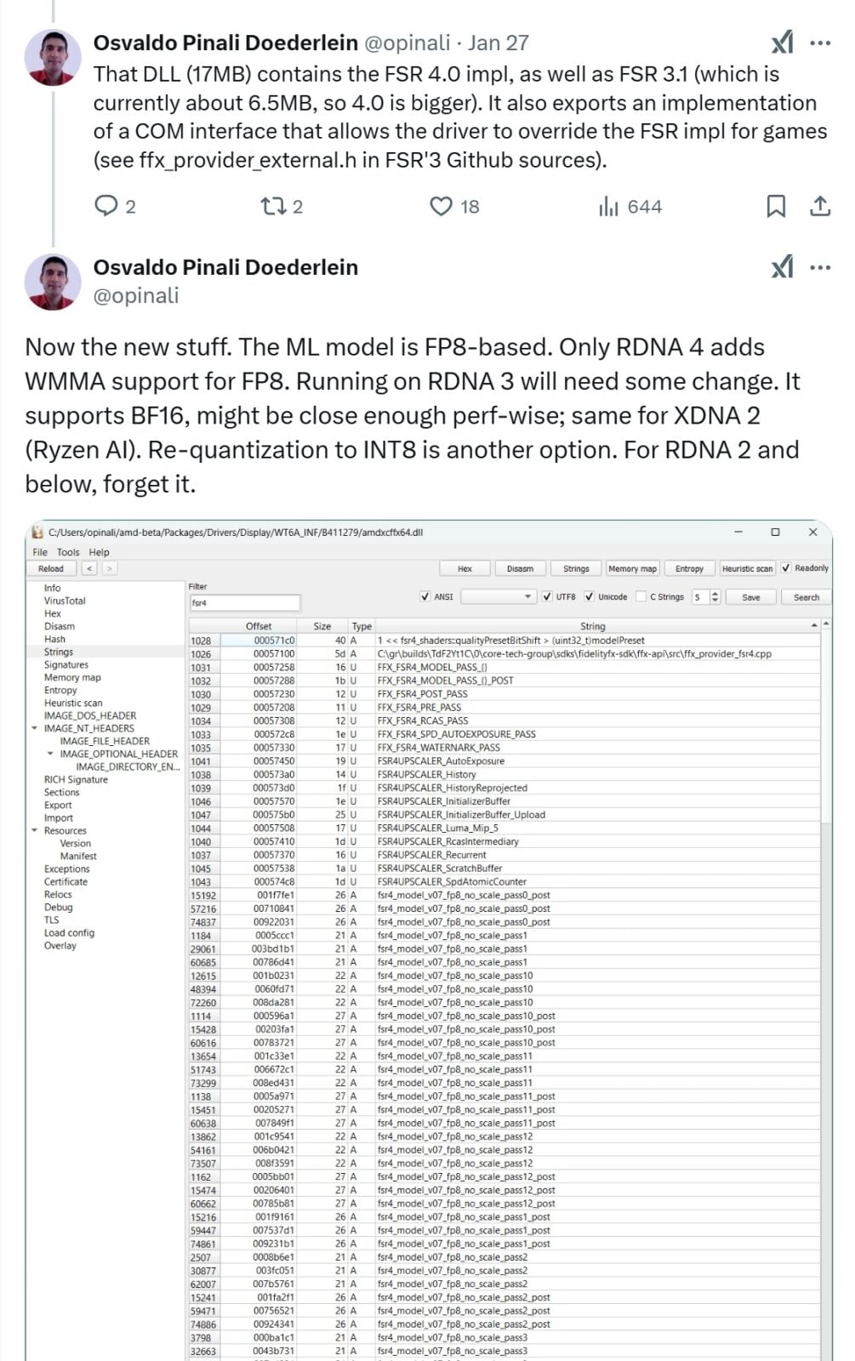The height and width of the screenshot is (1361, 855).
Task: Enable the C Strings checkbox
Action: [641, 597]
